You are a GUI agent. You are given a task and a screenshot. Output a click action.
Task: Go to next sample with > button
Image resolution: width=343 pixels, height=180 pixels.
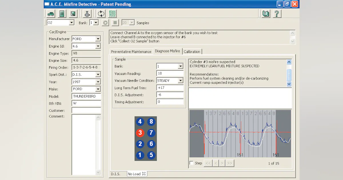[222, 163]
